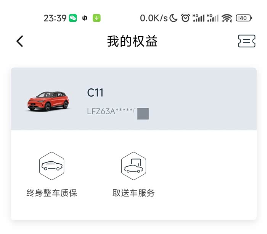Viewport: 267px width, 234px height.
Task: Tap the gray redaction box beside VIN
Action: point(143,114)
